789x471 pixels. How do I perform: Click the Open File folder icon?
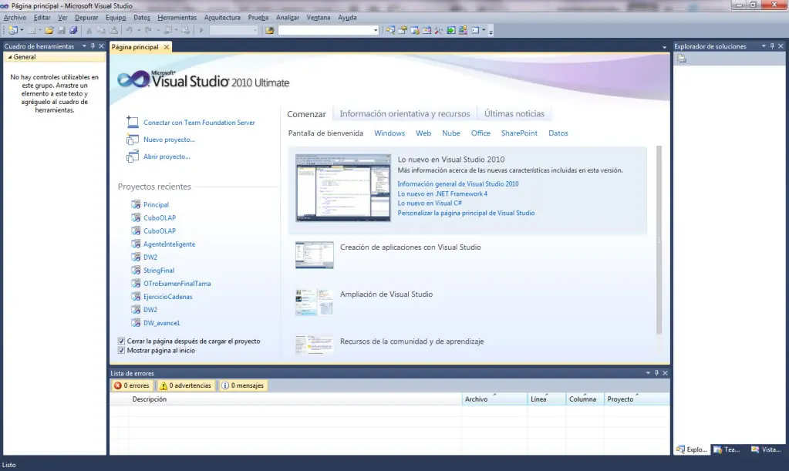pyautogui.click(x=49, y=30)
